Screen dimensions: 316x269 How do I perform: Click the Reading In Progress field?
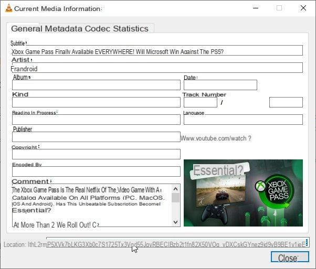(x=96, y=120)
